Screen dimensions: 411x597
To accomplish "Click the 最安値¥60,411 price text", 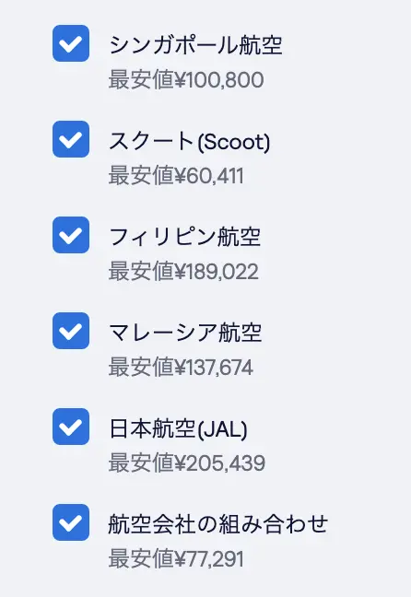I will click(176, 176).
